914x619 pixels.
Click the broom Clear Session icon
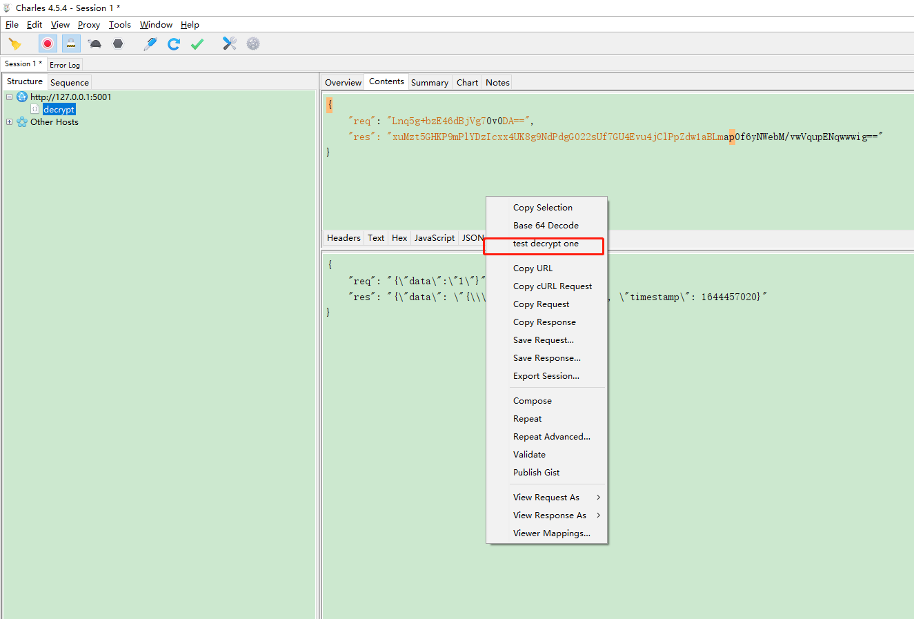point(14,44)
